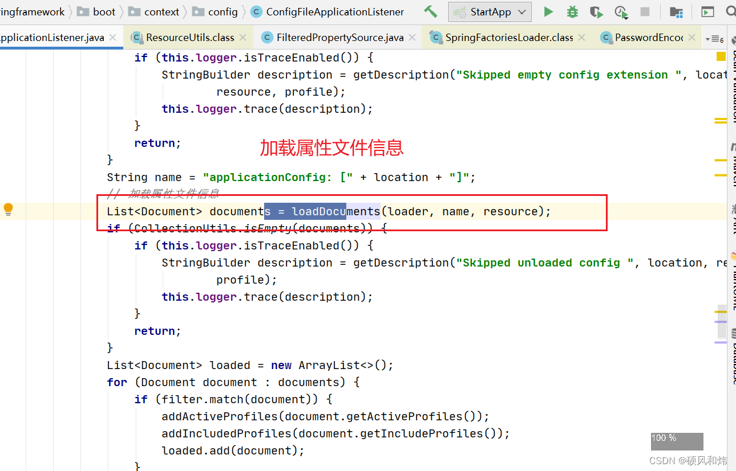Click the yellow light bulb in gutter
736x471 pixels.
(8, 210)
